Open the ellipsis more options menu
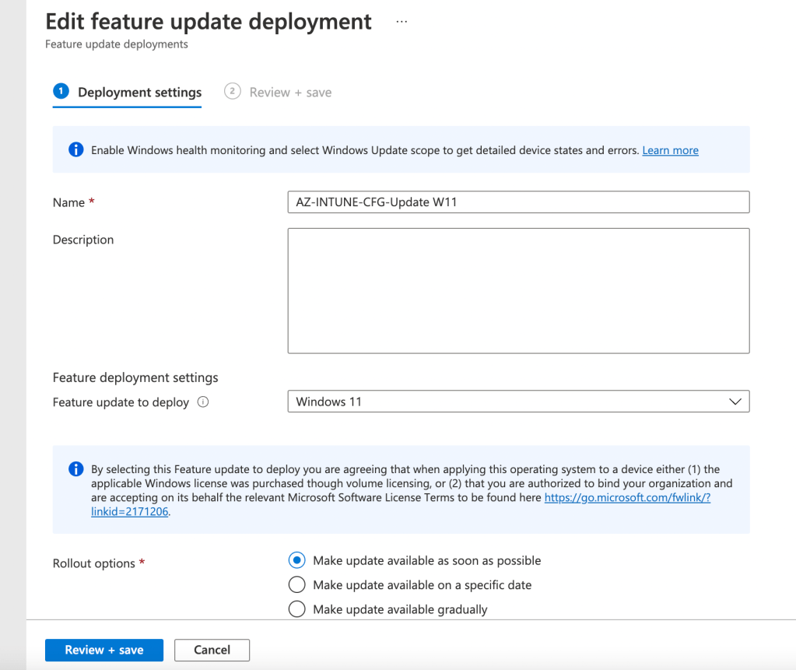The image size is (796, 670). coord(402,22)
